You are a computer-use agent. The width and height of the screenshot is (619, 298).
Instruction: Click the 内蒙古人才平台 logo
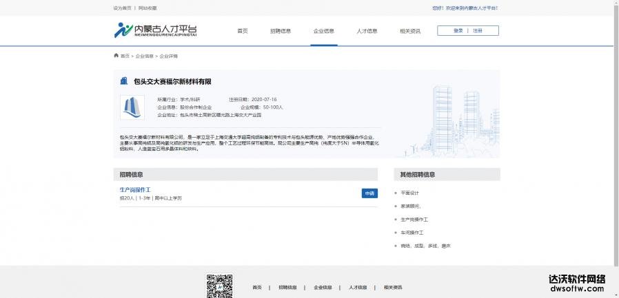155,30
